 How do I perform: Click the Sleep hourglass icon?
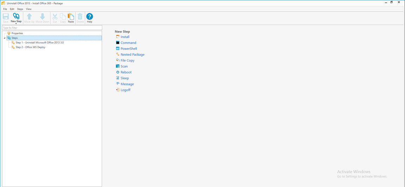pyautogui.click(x=118, y=78)
